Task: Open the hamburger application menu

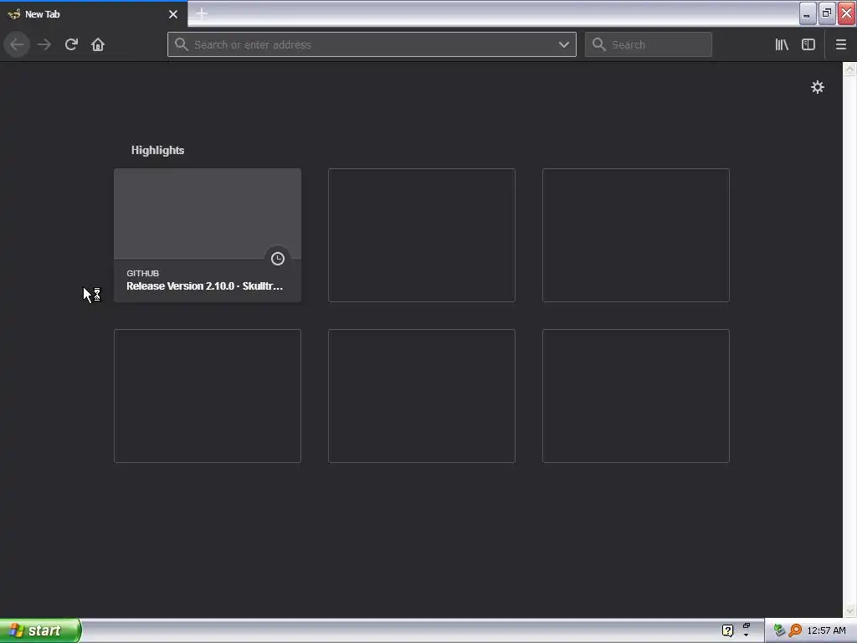Action: pyautogui.click(x=841, y=44)
